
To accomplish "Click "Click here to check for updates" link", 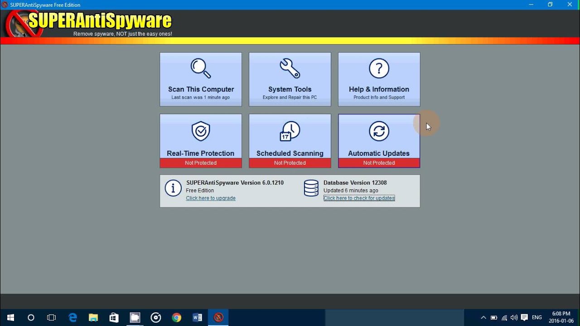I will tap(359, 198).
